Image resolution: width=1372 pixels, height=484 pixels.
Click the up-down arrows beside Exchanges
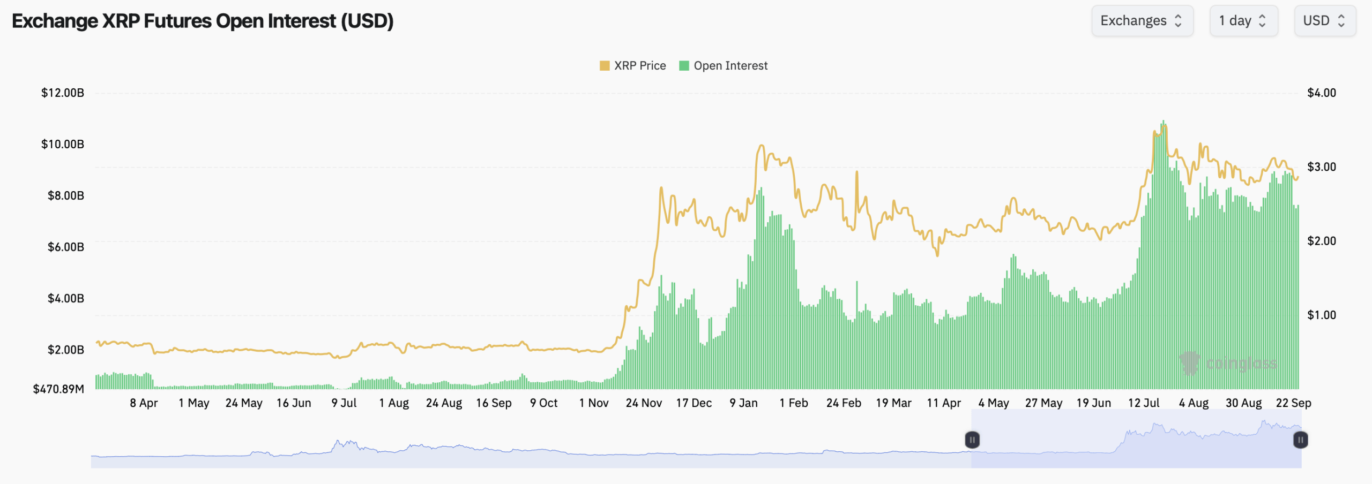pos(1178,21)
